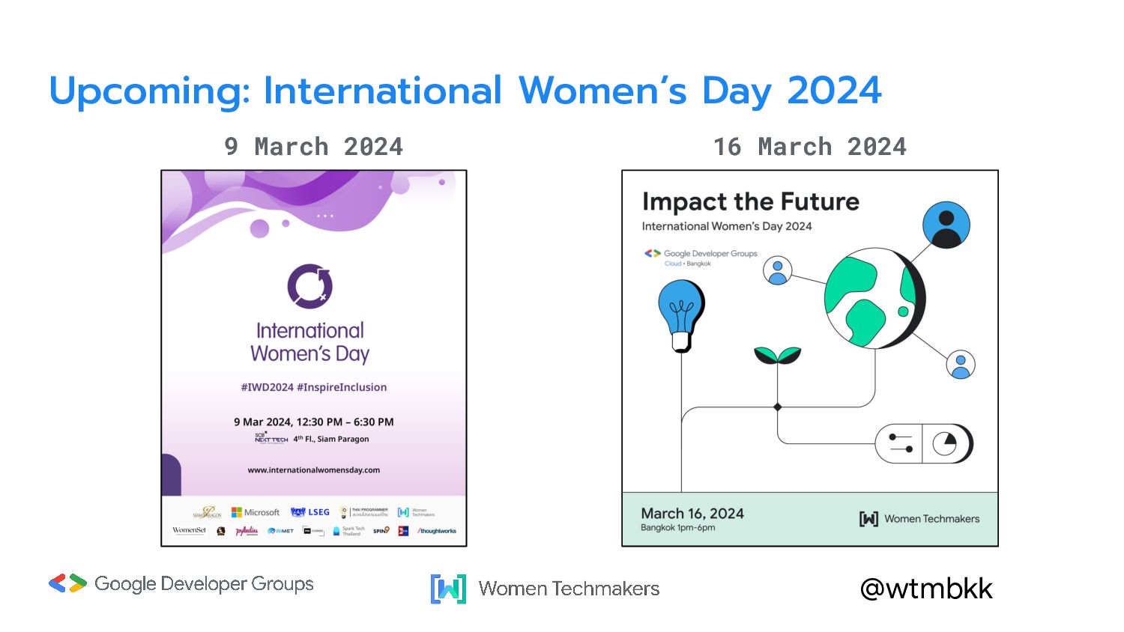Click the Women Techmakers bracket logo in the slide footer
Viewport: 1124px width, 632px height.
click(448, 589)
